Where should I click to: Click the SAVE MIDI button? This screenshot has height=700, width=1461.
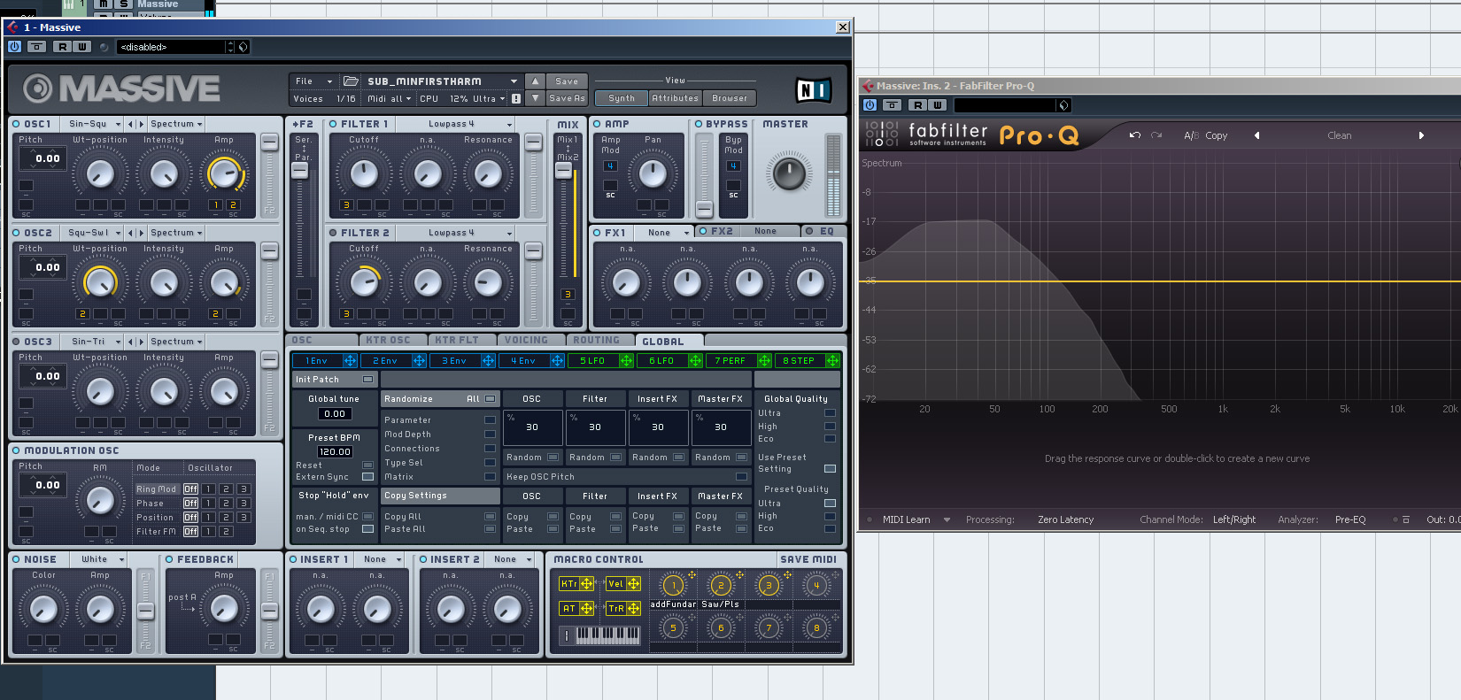808,559
